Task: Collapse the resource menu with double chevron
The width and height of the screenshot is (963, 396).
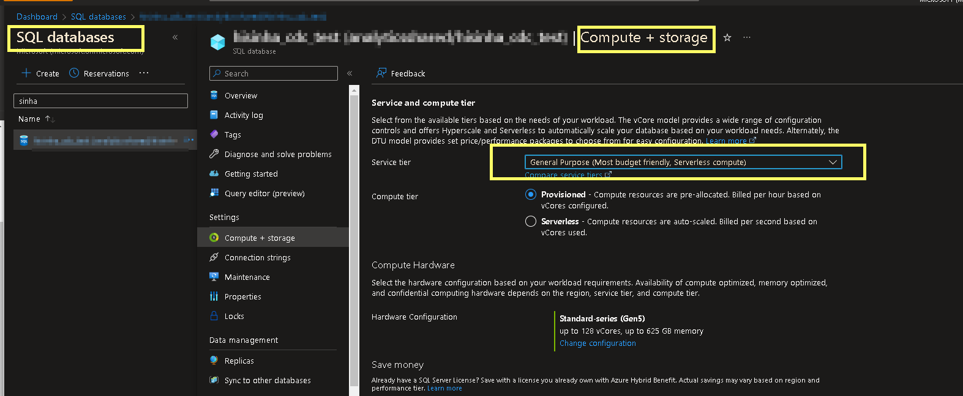Action: coord(350,73)
